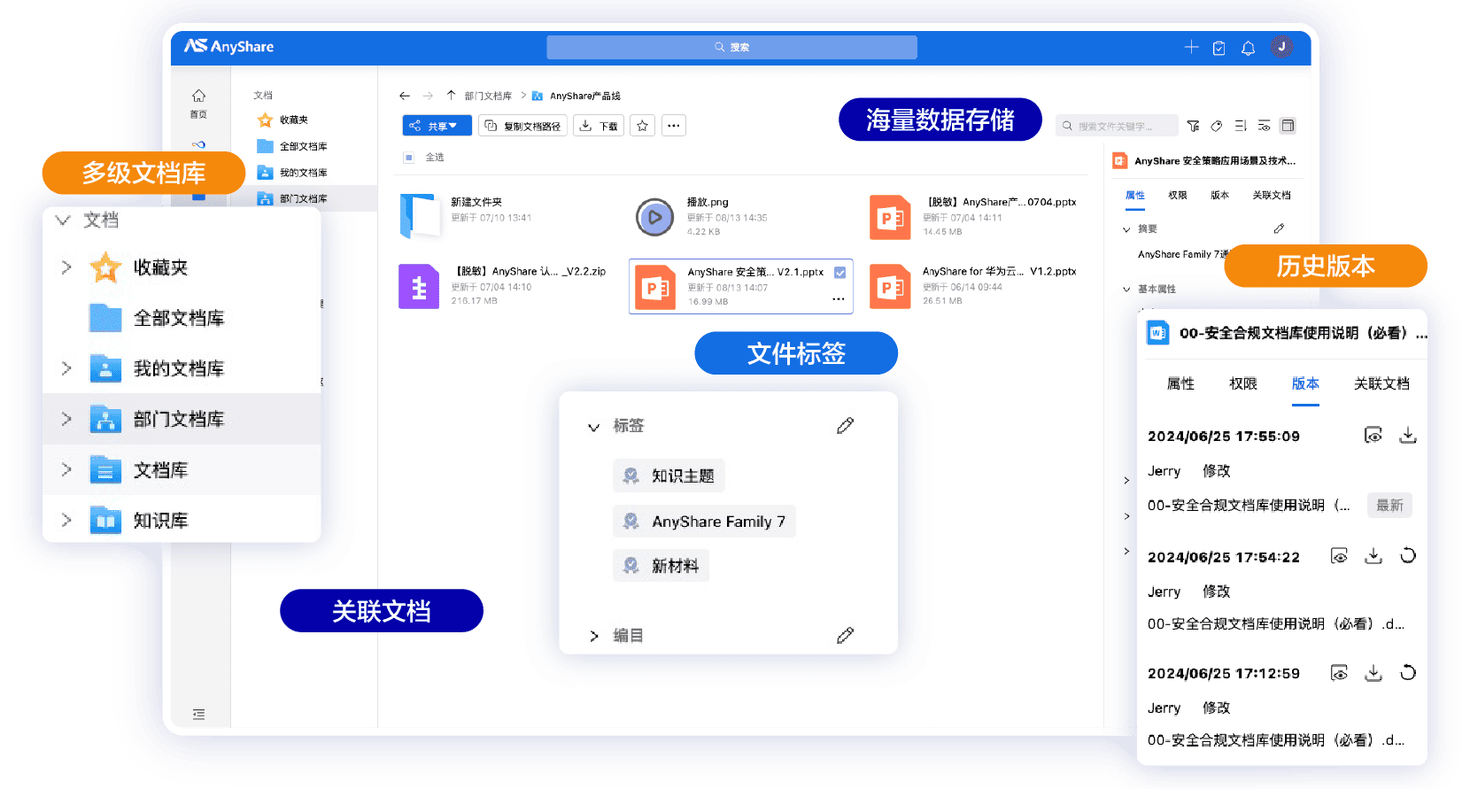Open the 新建文件夹 folder
The image size is (1470, 789).
click(x=421, y=216)
